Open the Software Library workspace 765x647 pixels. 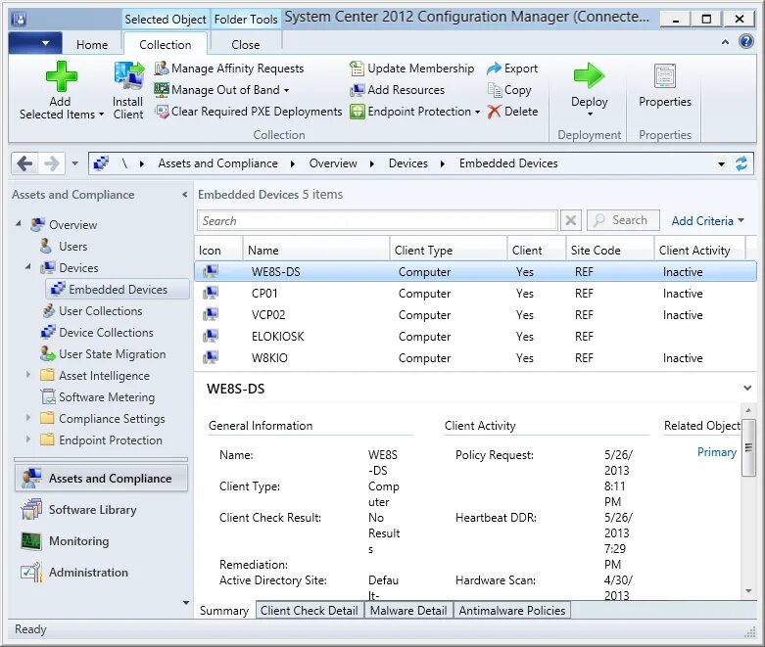coord(92,510)
